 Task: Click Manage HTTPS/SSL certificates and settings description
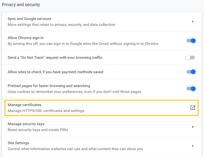[46, 111]
